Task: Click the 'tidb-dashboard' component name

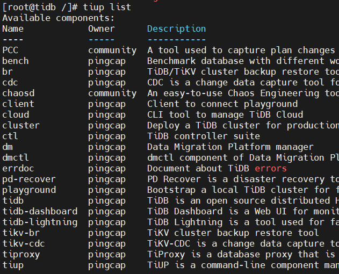Action: [x=40, y=212]
